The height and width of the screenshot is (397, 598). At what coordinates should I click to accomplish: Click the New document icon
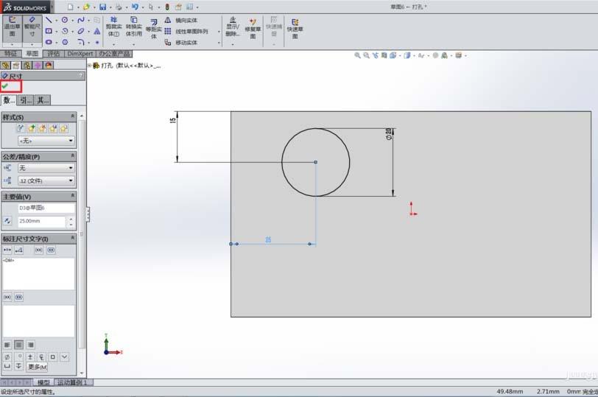70,7
